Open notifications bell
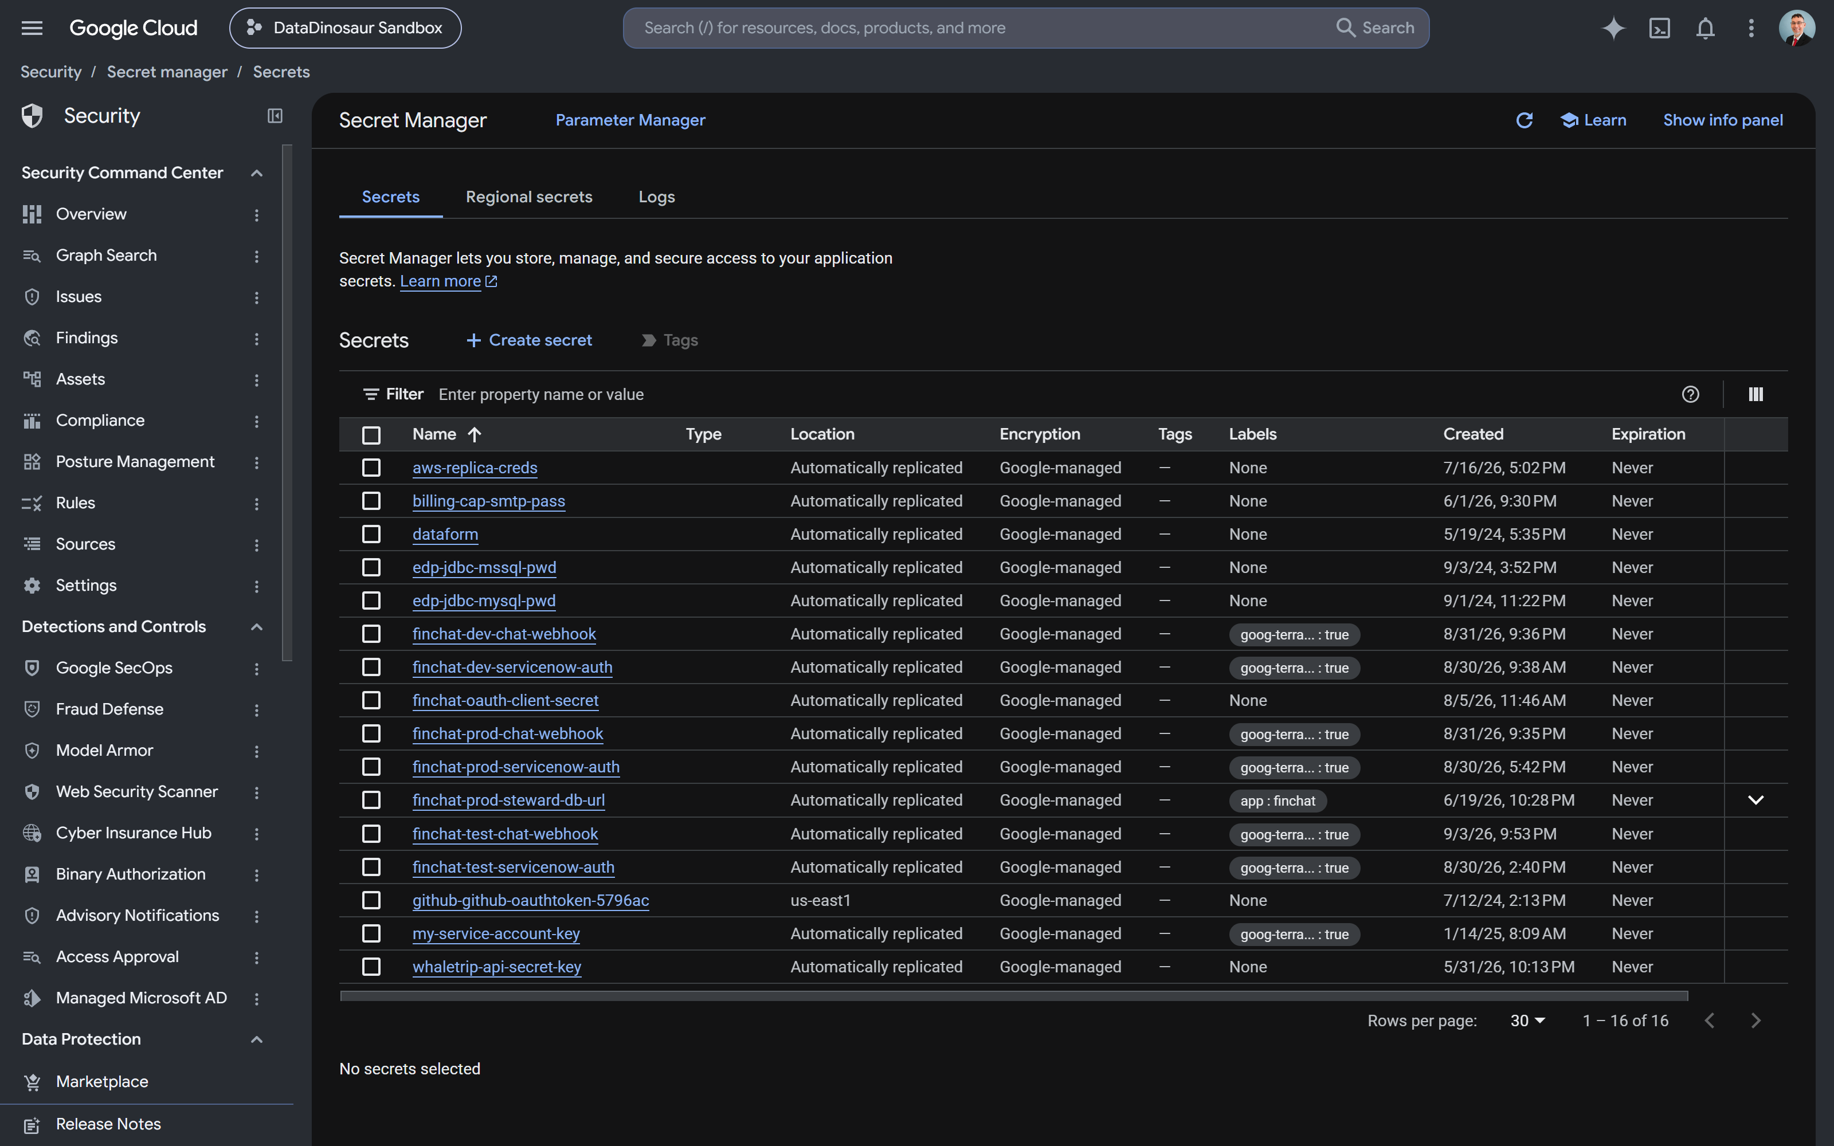Viewport: 1834px width, 1146px height. (1705, 28)
